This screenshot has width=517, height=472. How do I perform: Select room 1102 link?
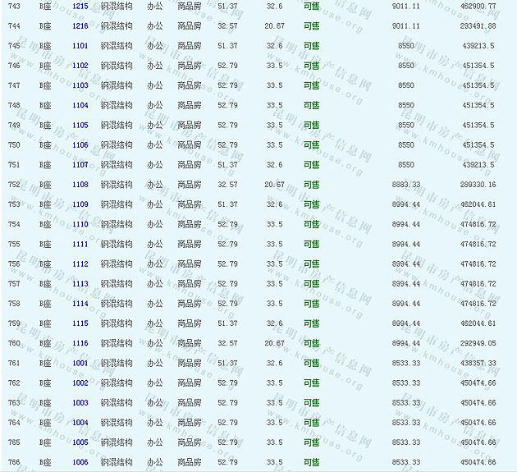click(x=80, y=66)
